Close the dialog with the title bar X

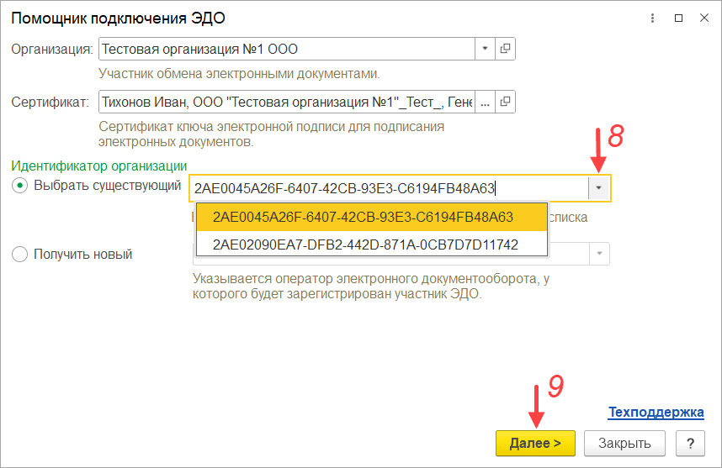click(x=704, y=18)
